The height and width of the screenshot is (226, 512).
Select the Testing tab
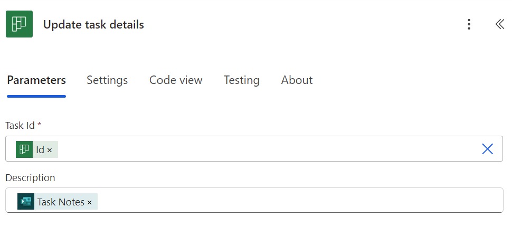tap(242, 80)
